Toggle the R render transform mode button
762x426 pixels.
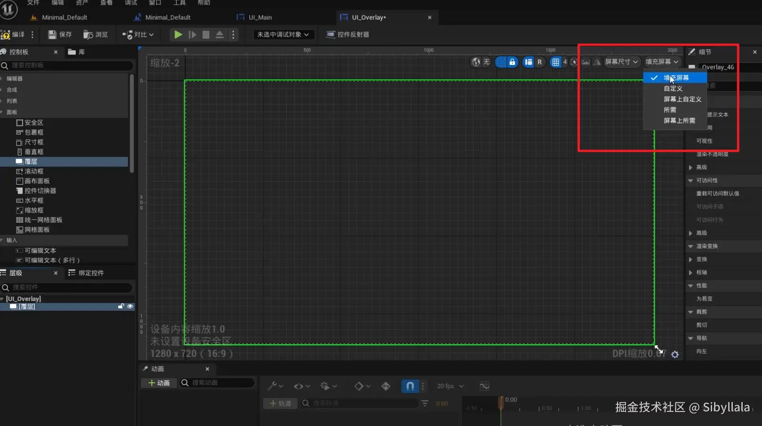pyautogui.click(x=540, y=62)
